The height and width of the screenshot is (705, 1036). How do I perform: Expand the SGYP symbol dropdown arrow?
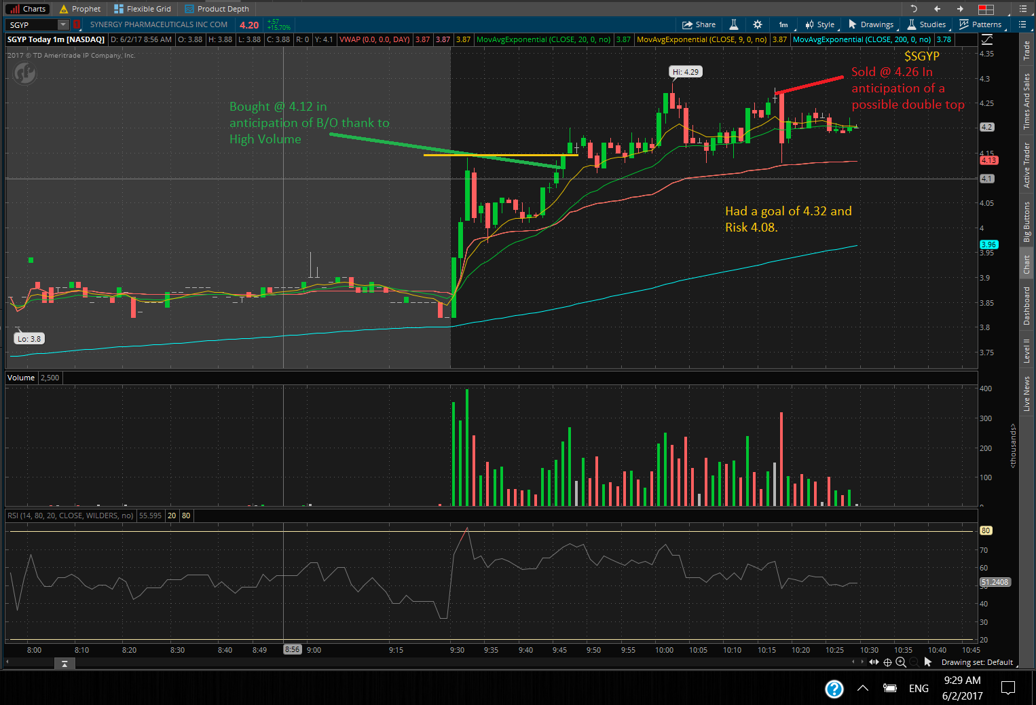63,24
